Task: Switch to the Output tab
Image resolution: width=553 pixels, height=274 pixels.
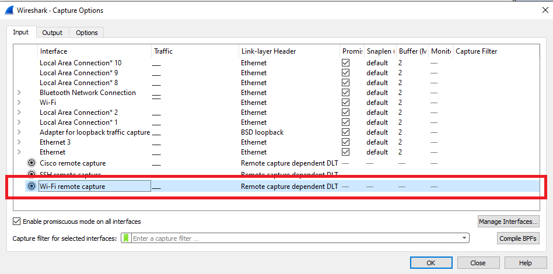Action: pyautogui.click(x=52, y=33)
